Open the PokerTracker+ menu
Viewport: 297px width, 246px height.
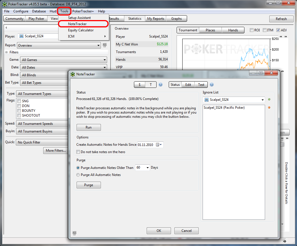(x=83, y=11)
